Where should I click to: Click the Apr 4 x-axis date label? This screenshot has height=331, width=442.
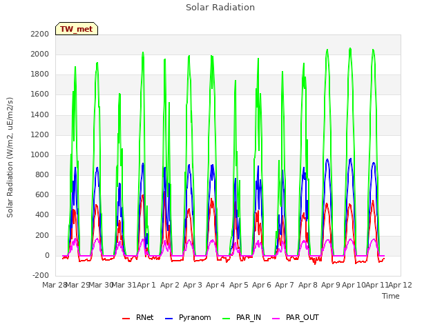click(x=215, y=285)
